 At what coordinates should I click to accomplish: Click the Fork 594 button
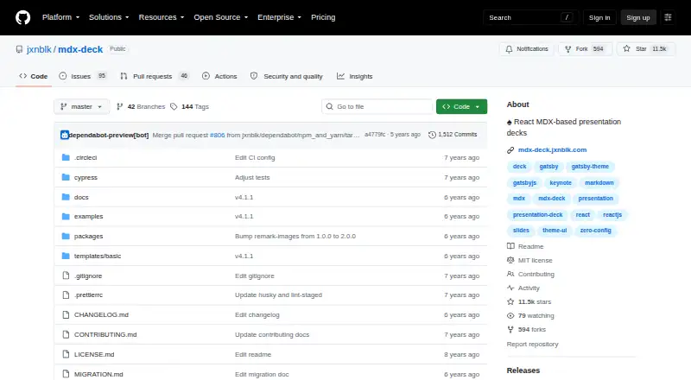pyautogui.click(x=586, y=49)
